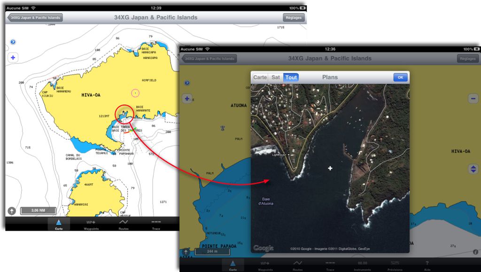Image resolution: width=481 pixels, height=272 pixels.
Task: Open Carte tab in front window toolbar
Action: [x=233, y=265]
